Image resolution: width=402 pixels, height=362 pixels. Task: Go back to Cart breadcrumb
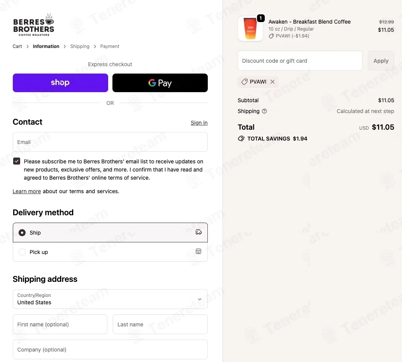pyautogui.click(x=17, y=46)
